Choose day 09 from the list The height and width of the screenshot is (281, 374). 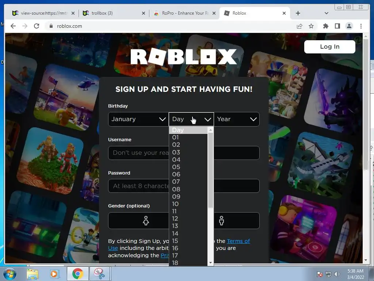188,196
